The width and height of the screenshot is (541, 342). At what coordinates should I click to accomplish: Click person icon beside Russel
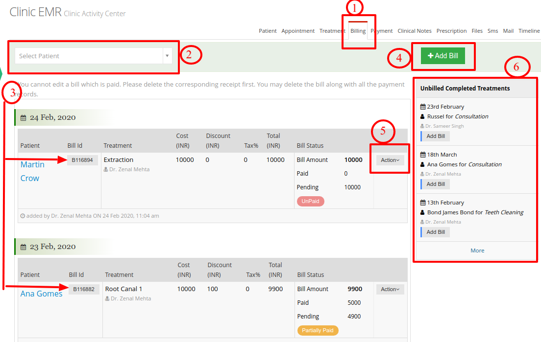(422, 116)
